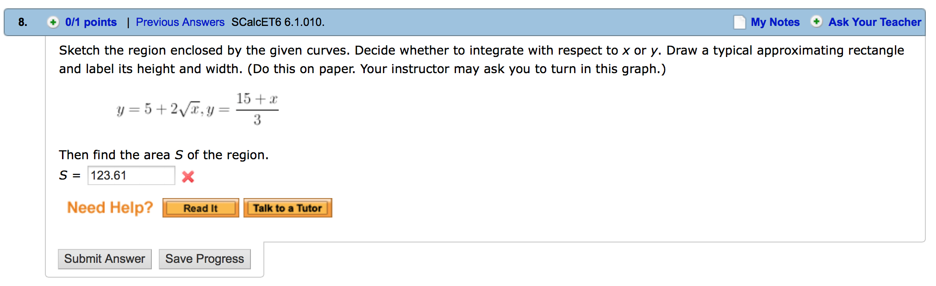Click the Read It button
Image resolution: width=936 pixels, height=286 pixels.
pos(201,208)
